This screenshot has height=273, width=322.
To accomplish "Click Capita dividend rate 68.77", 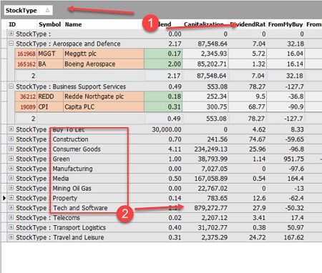I will (x=248, y=107).
